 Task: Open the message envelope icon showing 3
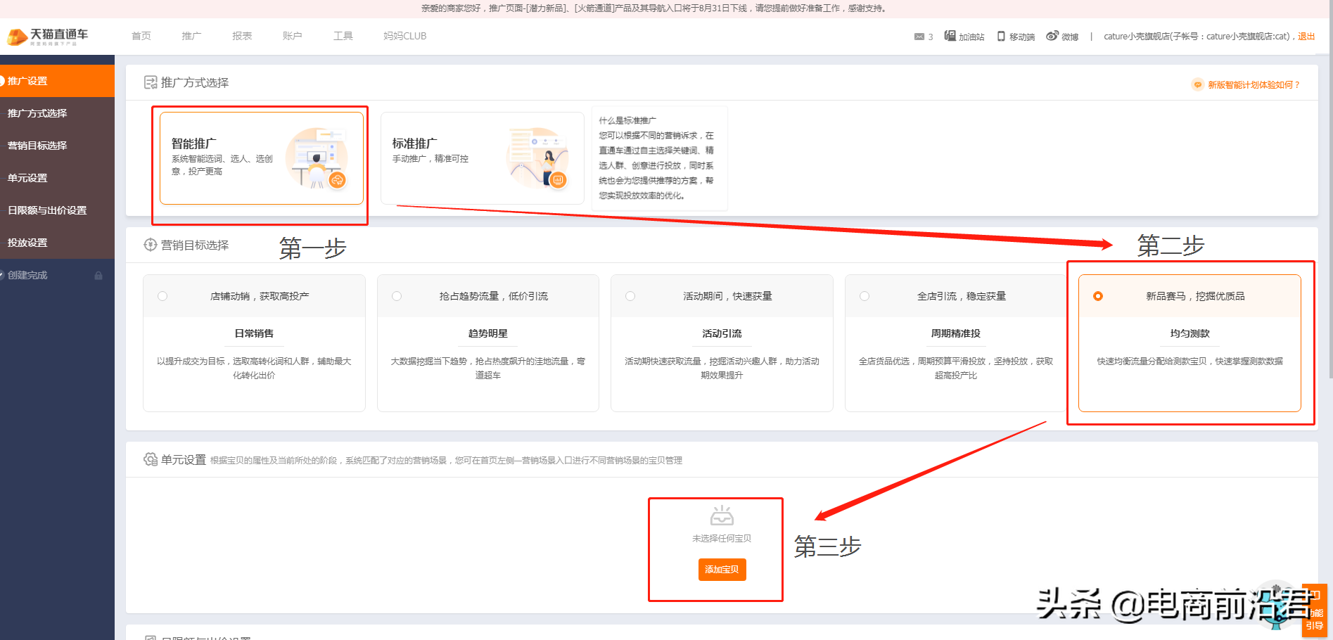point(919,36)
